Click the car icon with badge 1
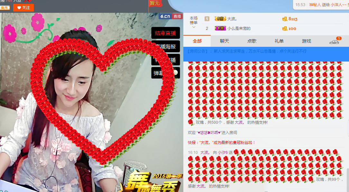349x192 pixels. click(335, 41)
